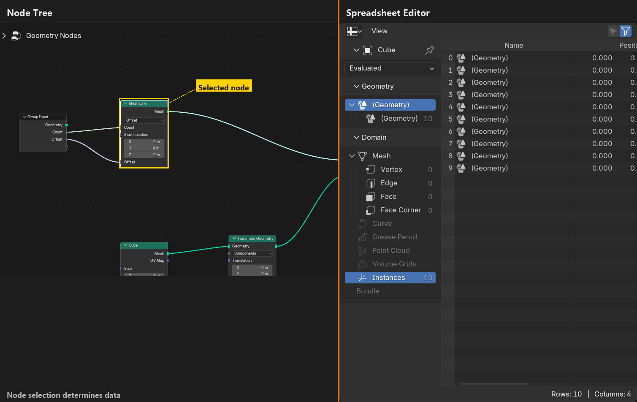This screenshot has height=402, width=637.
Task: Click the Face Corner domain icon
Action: point(371,210)
